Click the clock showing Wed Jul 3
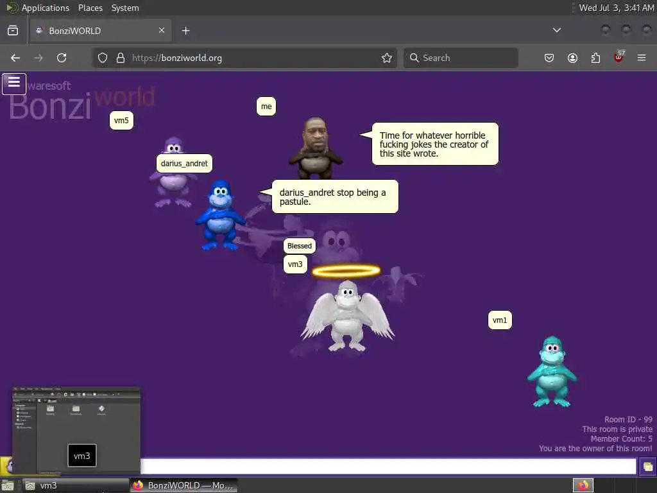The height and width of the screenshot is (493, 657). (x=617, y=8)
